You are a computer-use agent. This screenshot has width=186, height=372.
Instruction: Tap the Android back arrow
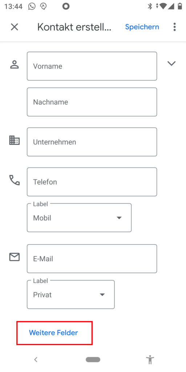[36, 360]
